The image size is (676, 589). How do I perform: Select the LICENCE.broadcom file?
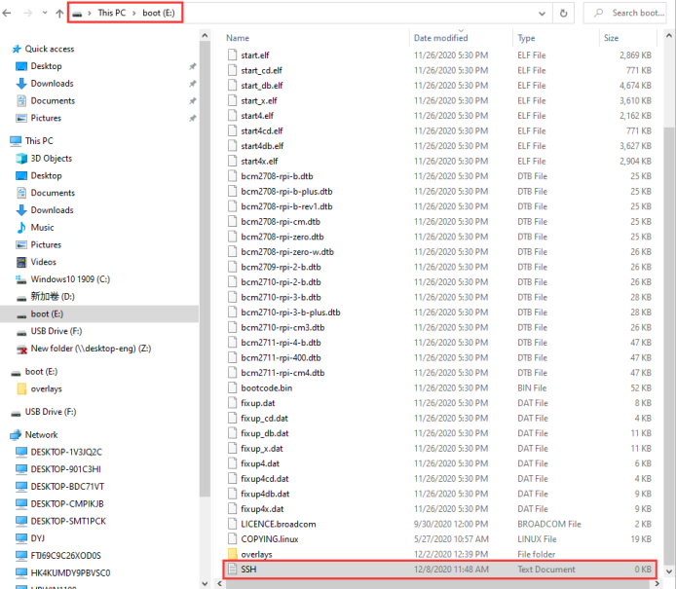278,524
